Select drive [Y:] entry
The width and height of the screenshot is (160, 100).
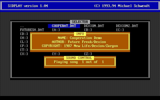click(x=56, y=54)
